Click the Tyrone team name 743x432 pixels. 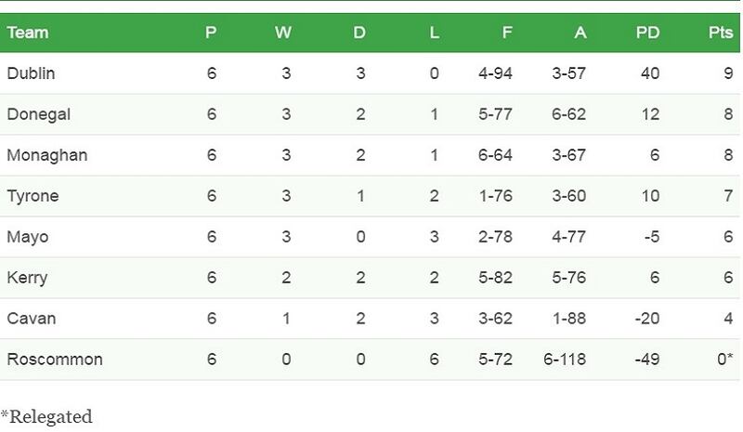coord(33,196)
